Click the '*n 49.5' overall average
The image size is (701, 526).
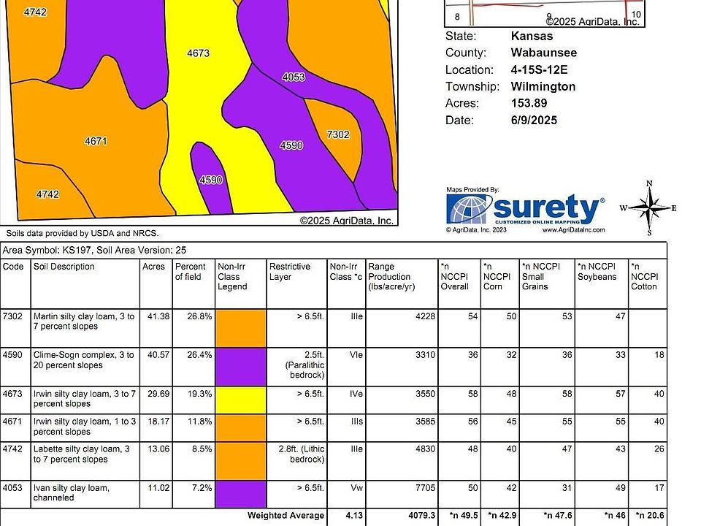[x=464, y=516]
